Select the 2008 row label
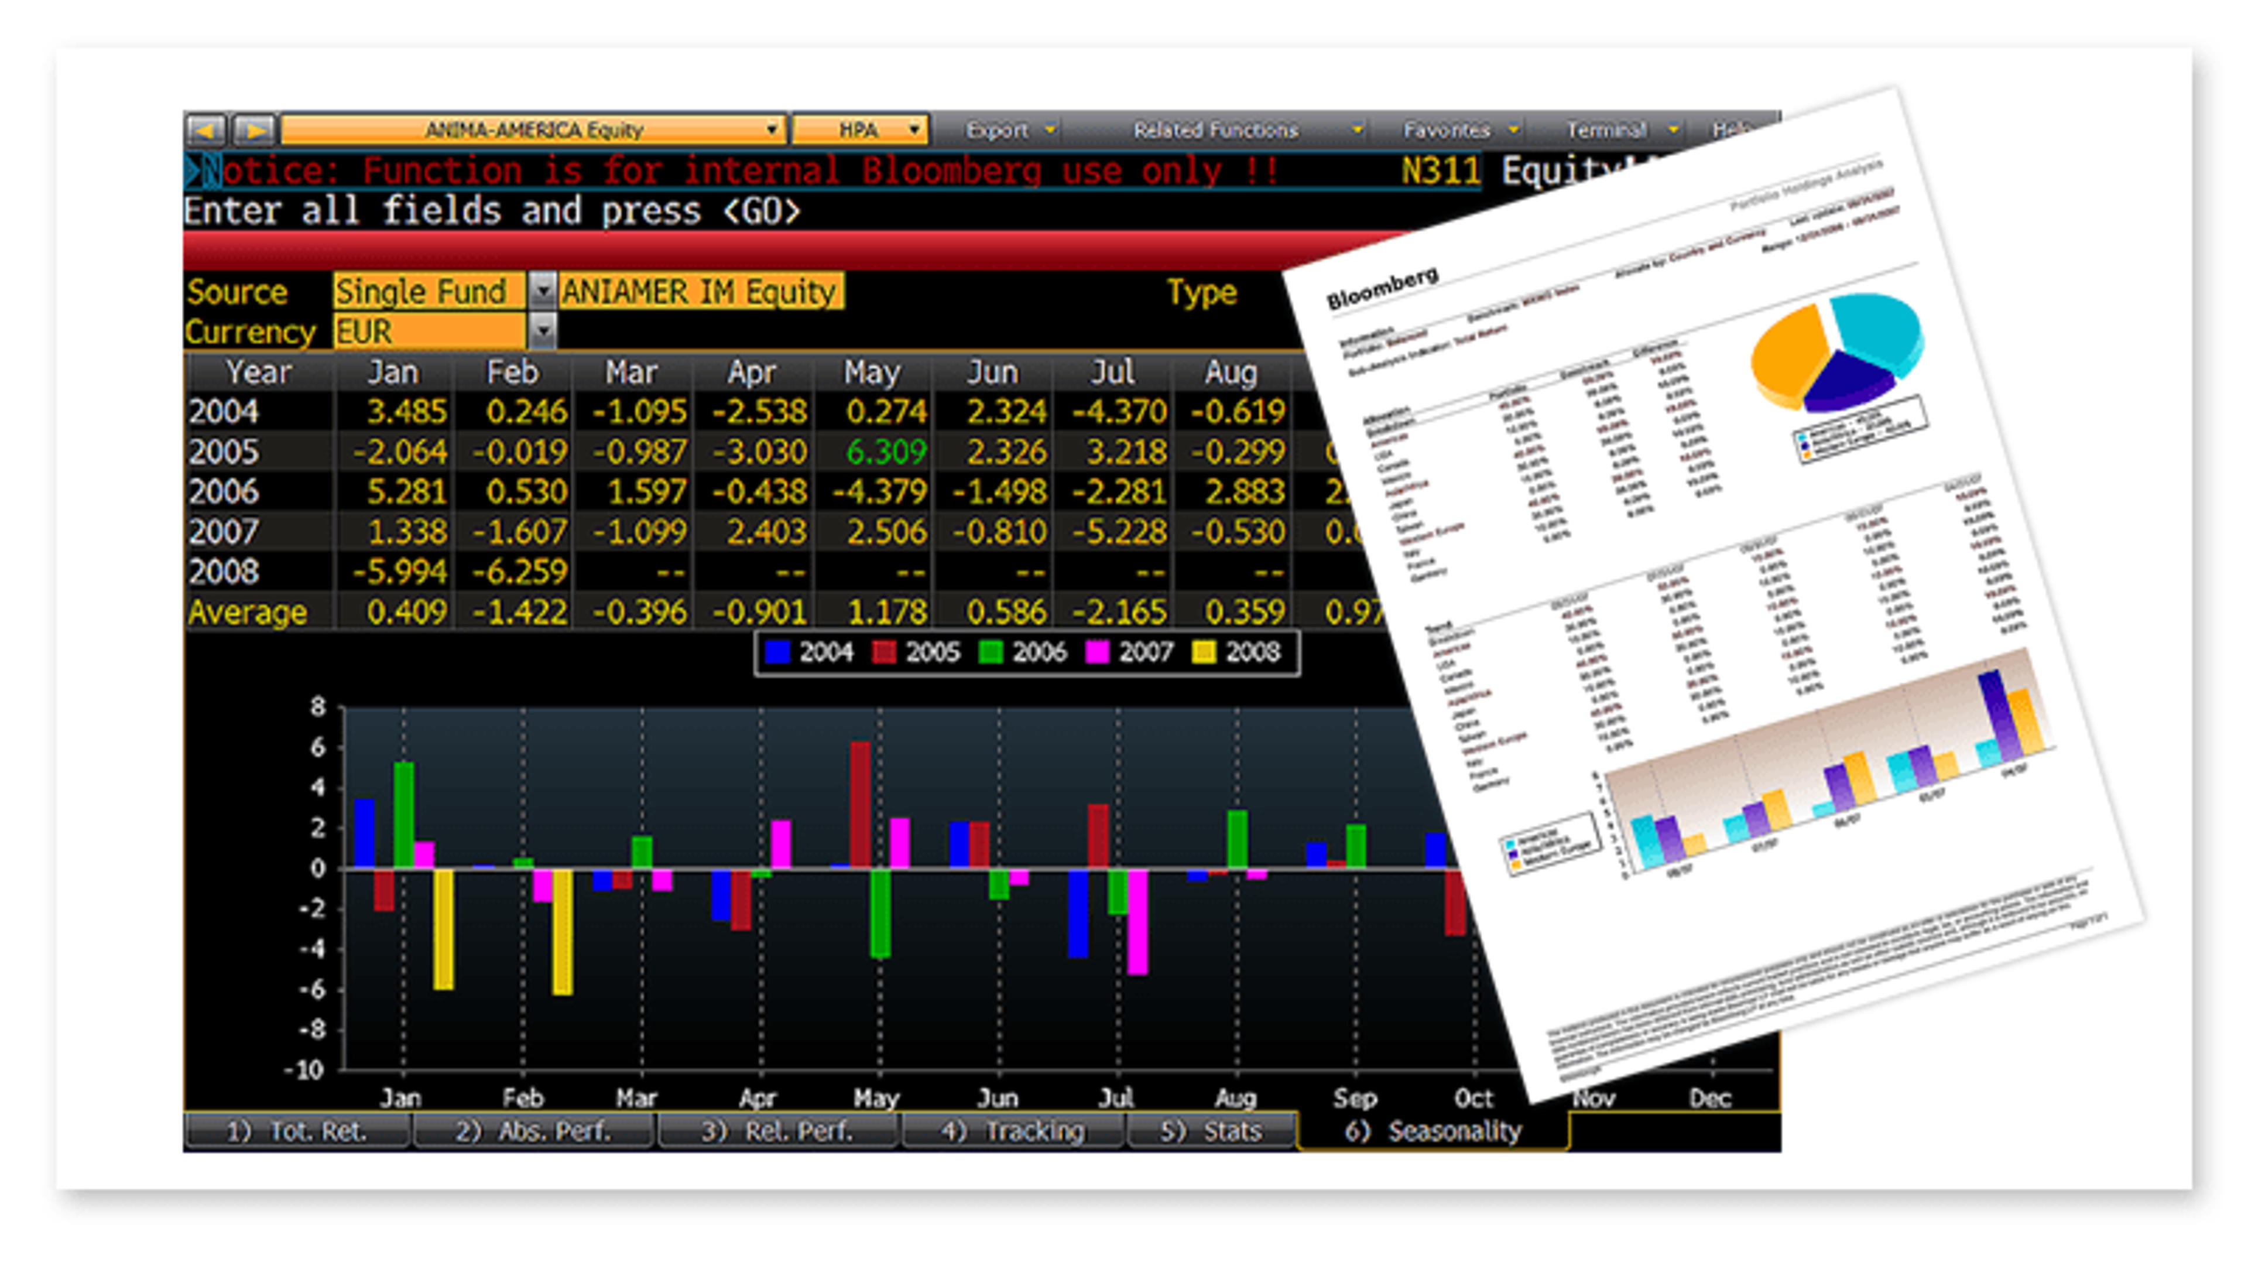Screen dimensions: 2248x1265 click(224, 572)
